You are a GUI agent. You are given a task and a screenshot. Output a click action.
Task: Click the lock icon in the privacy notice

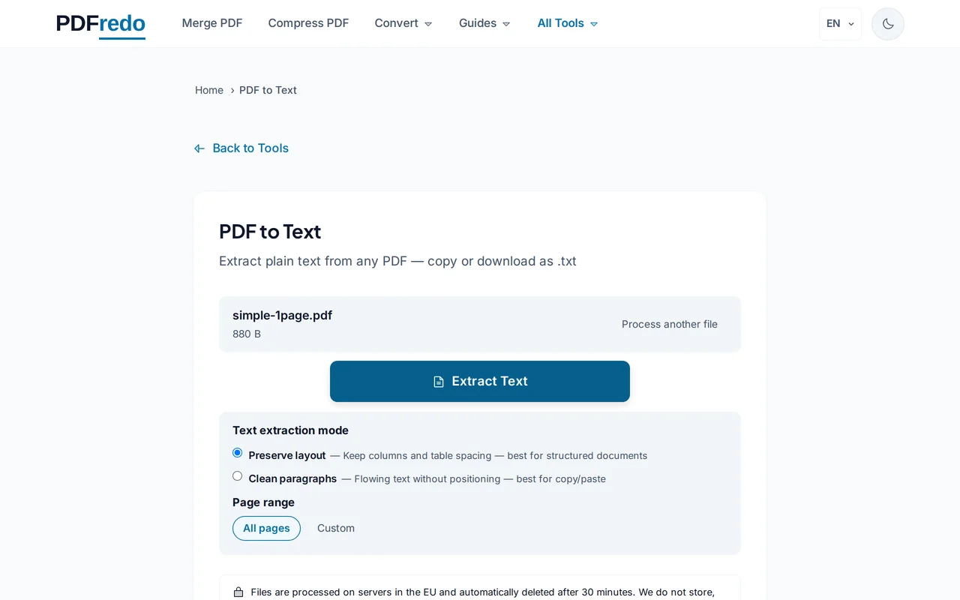click(238, 592)
